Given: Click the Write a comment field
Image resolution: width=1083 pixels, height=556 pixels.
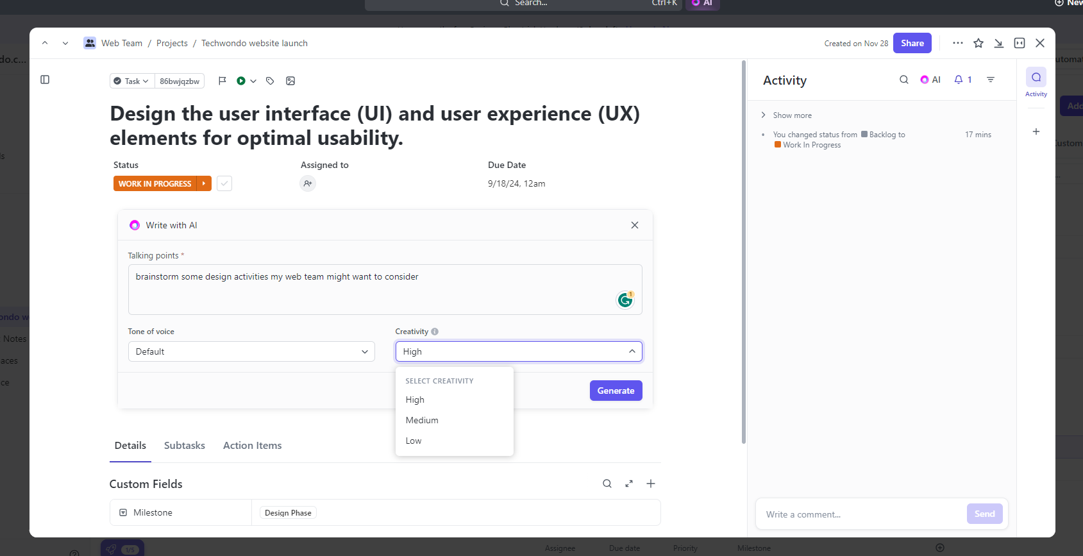Looking at the screenshot, I should (859, 514).
